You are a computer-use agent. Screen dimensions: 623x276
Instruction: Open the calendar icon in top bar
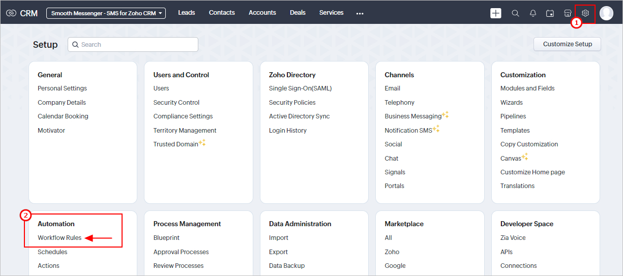point(550,13)
